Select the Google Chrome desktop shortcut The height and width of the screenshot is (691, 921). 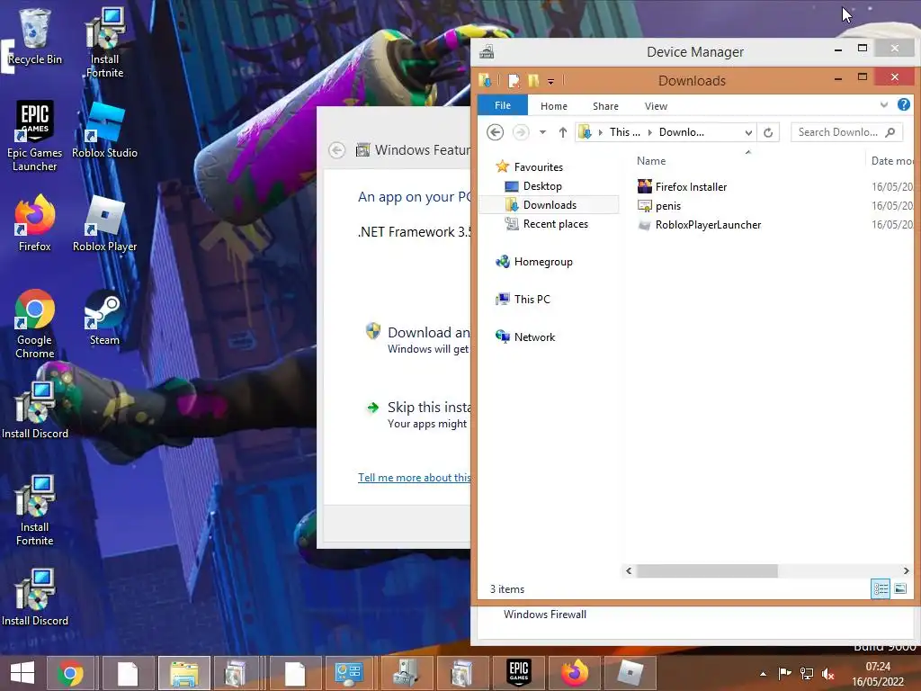click(x=34, y=323)
